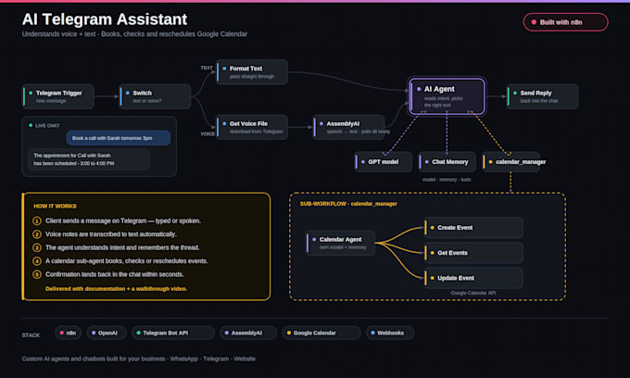630x378 pixels.
Task: Click the SUB-WORKFLOW calendar_manager heading
Action: 348,204
